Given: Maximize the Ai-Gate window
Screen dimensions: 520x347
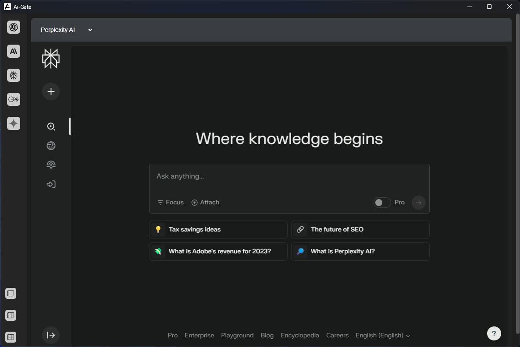Looking at the screenshot, I should [489, 7].
